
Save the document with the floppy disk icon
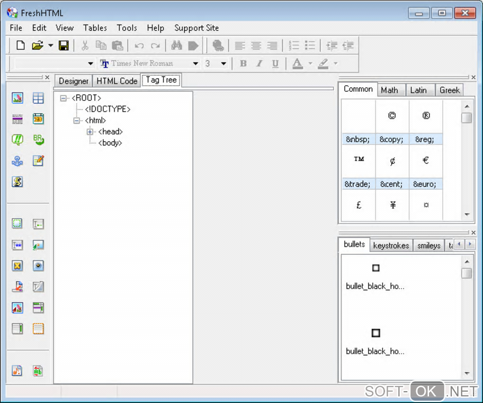click(x=64, y=45)
